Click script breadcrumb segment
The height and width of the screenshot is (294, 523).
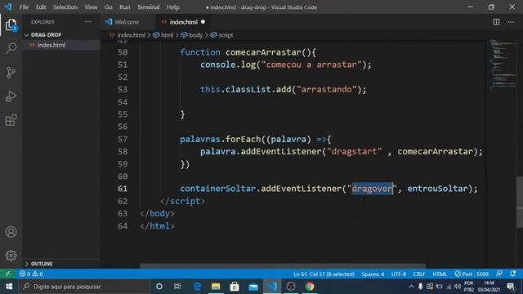[x=226, y=35]
